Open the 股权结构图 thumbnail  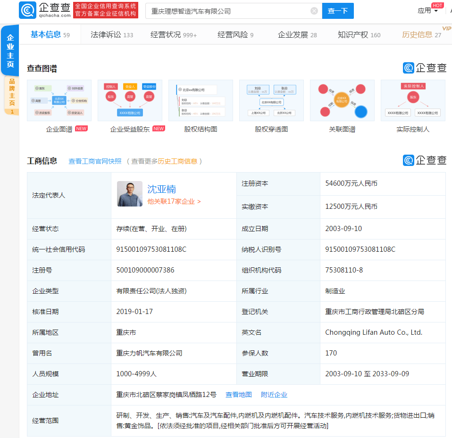pyautogui.click(x=201, y=100)
